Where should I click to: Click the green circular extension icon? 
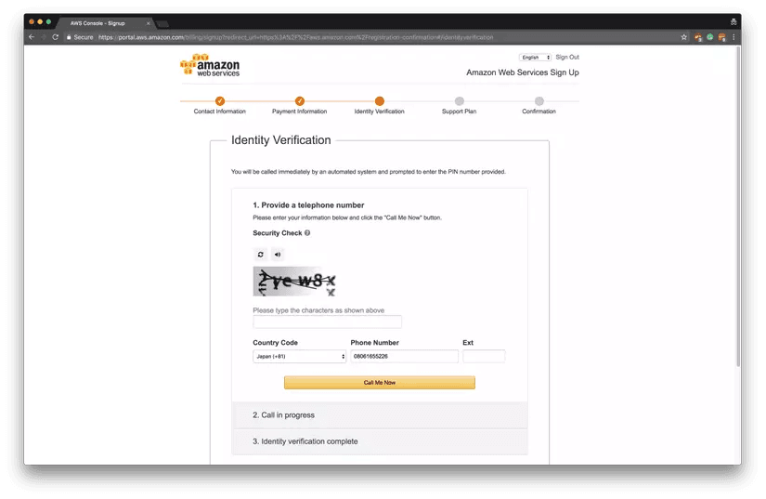pyautogui.click(x=709, y=37)
